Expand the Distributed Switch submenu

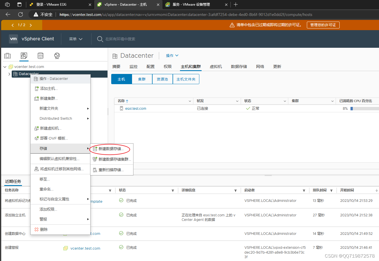60,119
